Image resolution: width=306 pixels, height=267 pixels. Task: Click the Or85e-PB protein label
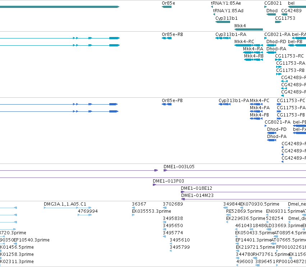tap(172, 101)
